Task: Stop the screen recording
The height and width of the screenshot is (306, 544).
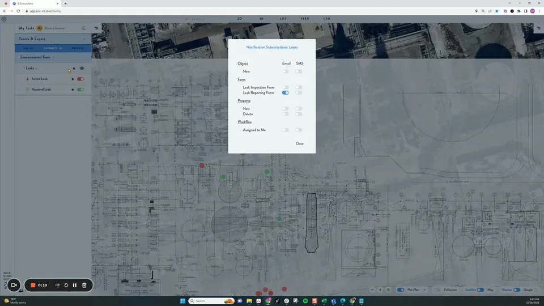Action: 33,285
